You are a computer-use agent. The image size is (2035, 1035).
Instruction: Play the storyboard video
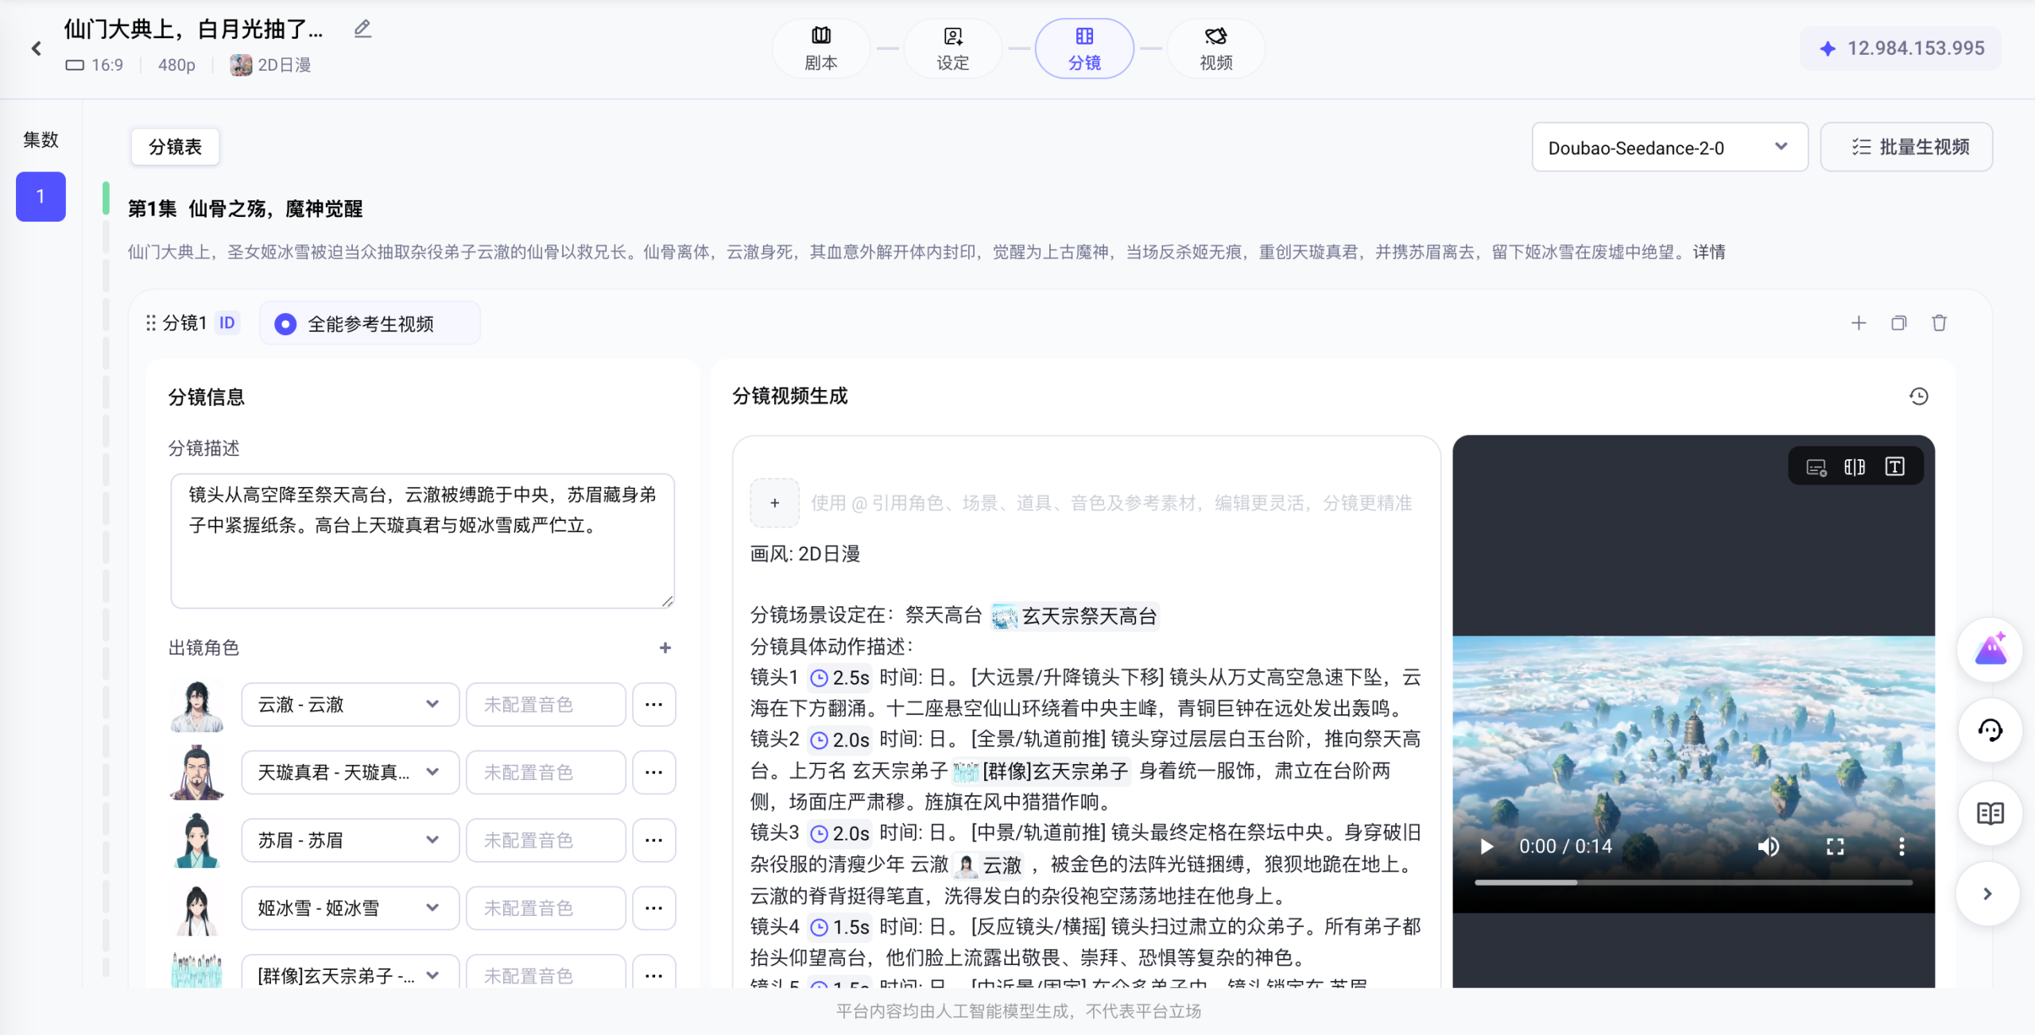1487,847
